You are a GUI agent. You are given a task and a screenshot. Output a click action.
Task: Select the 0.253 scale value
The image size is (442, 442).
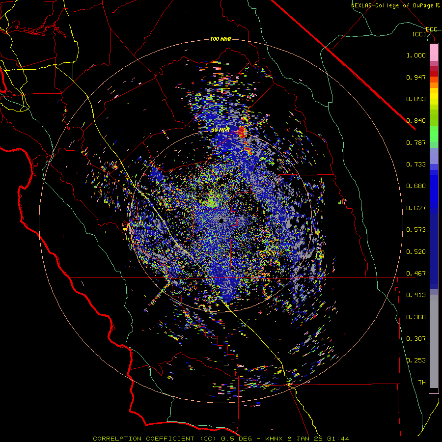coord(416,360)
